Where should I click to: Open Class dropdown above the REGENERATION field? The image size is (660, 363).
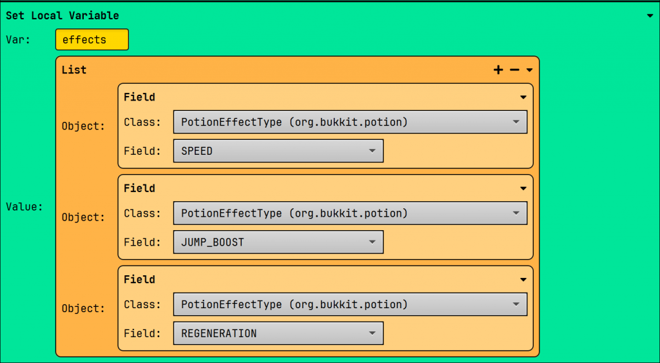(350, 304)
